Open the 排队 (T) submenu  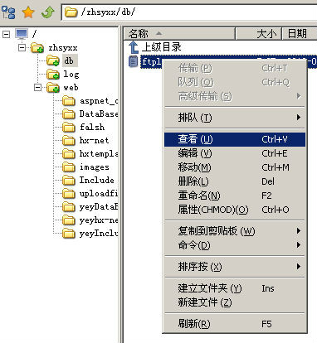point(235,118)
